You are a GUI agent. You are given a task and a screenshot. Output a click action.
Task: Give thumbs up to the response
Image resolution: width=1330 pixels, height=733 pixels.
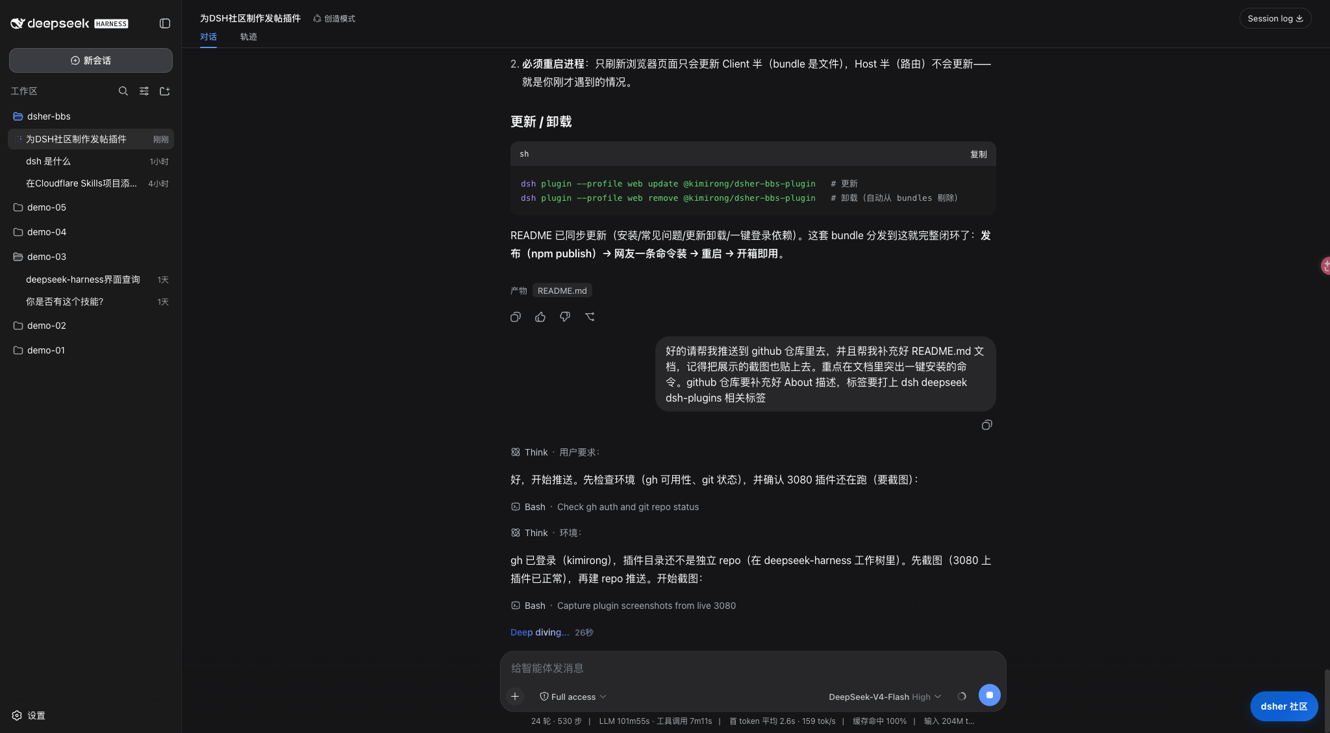point(540,317)
